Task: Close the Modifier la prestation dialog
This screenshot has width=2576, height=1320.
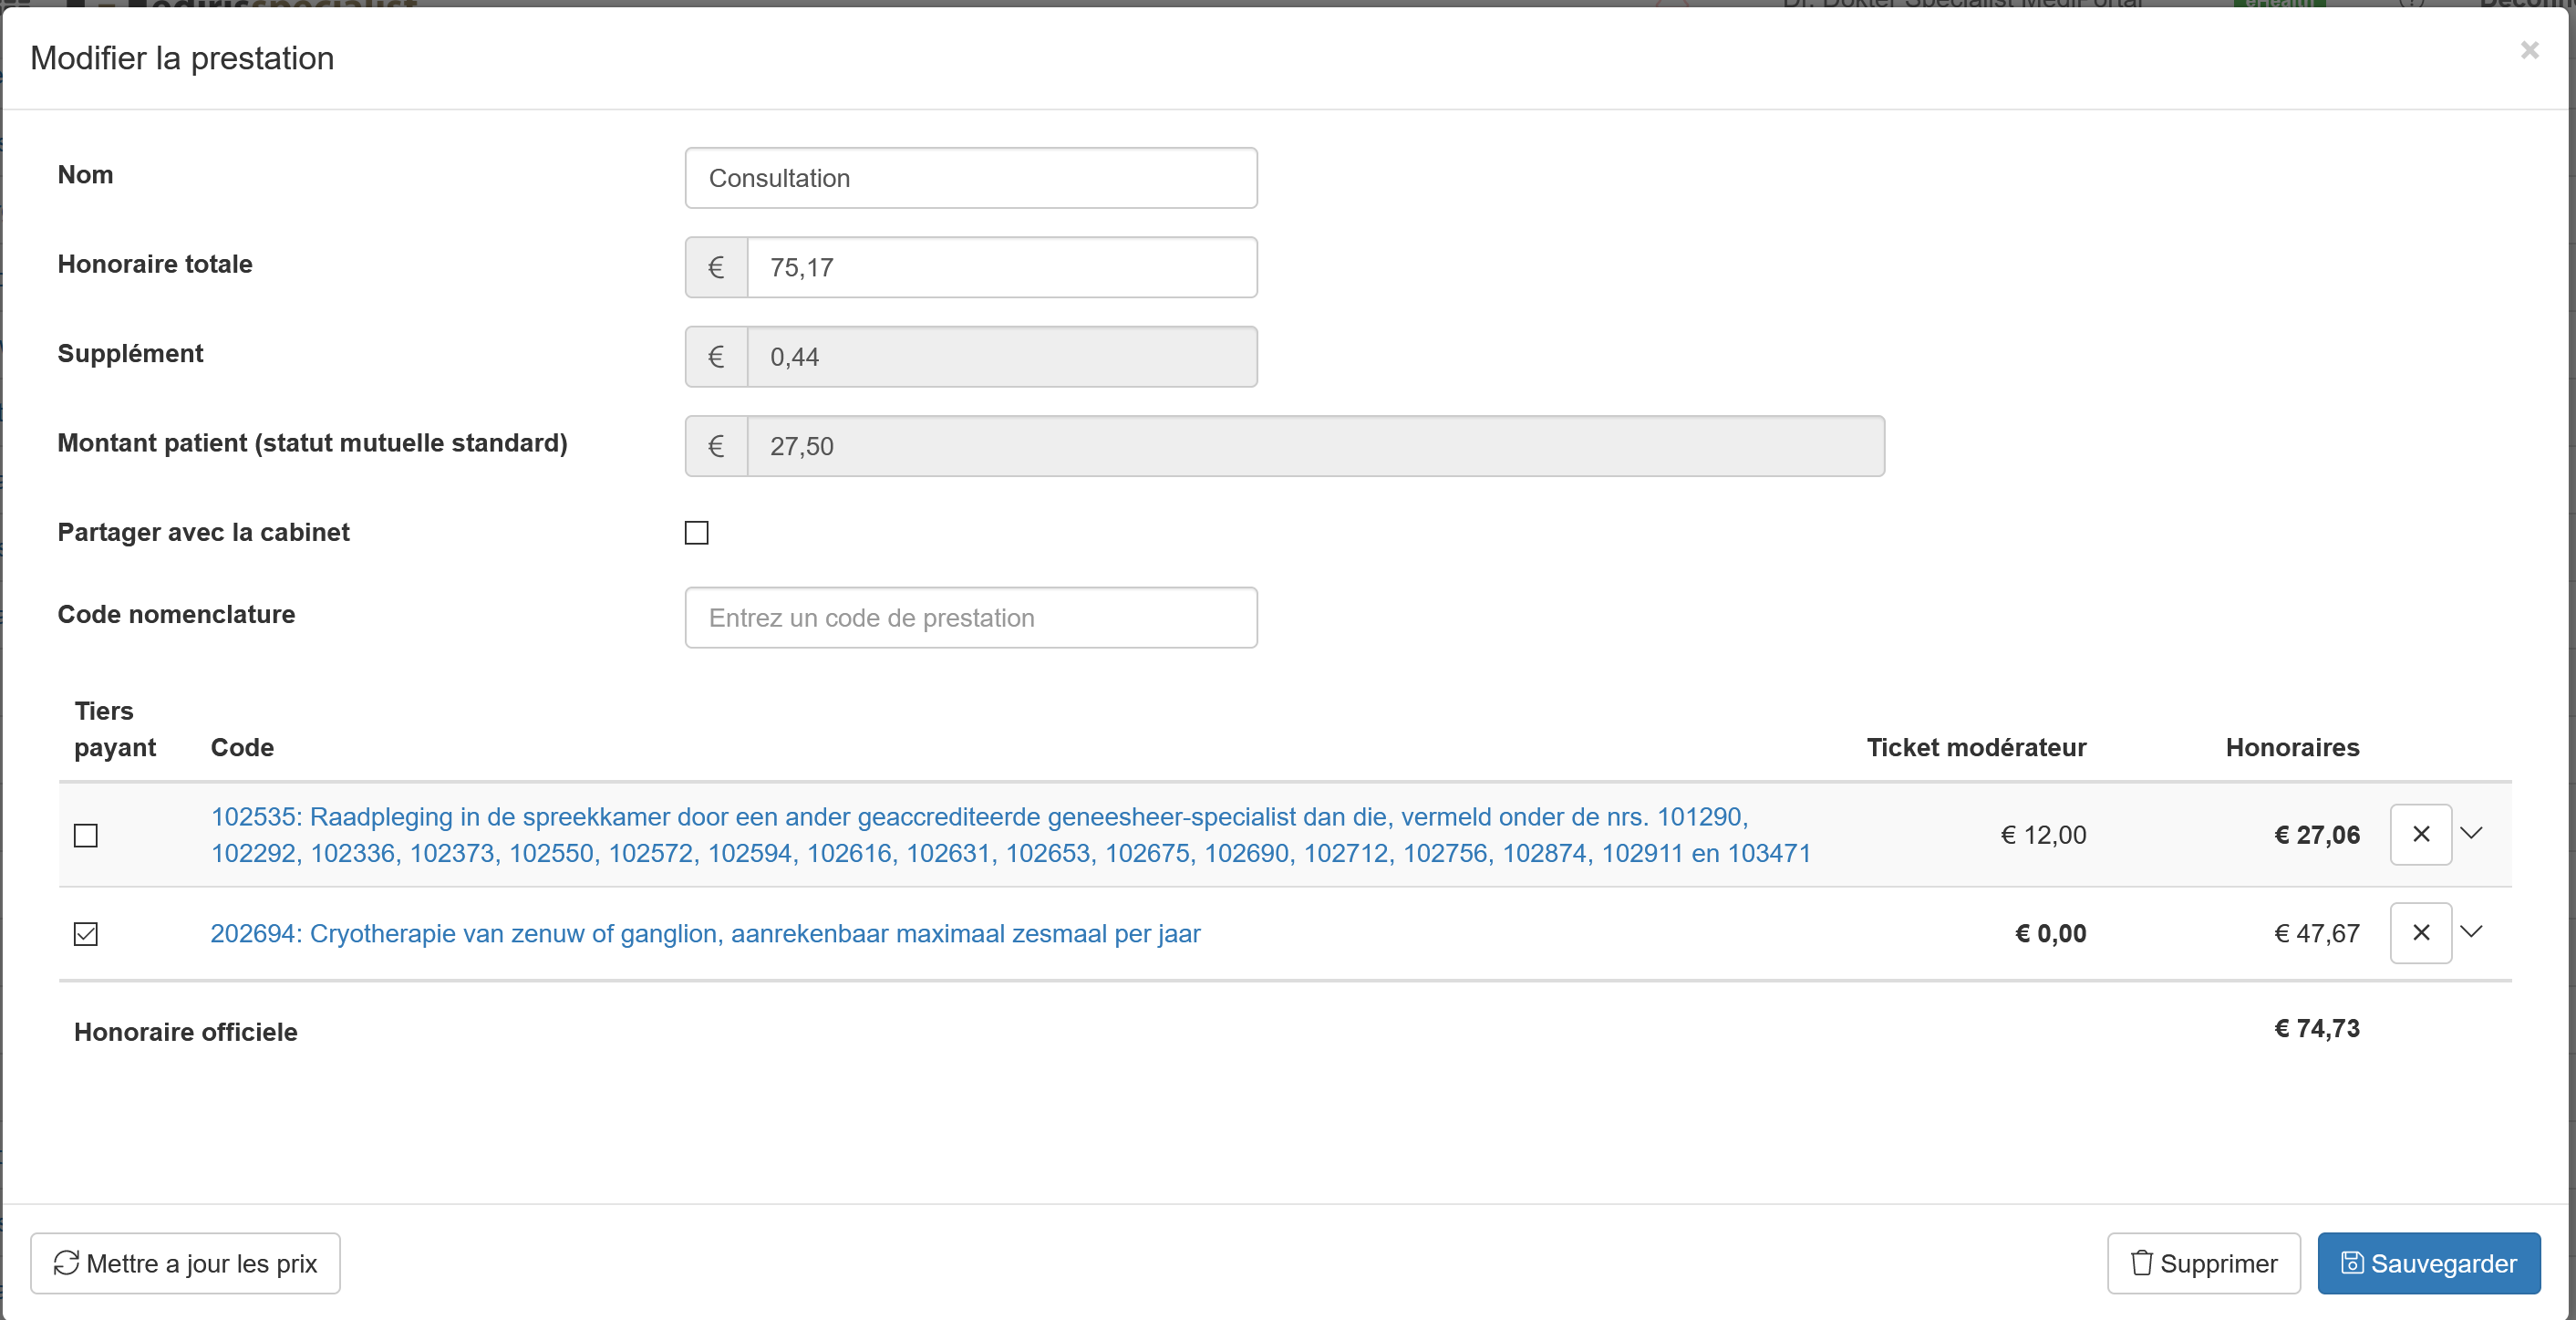Action: click(x=2529, y=50)
